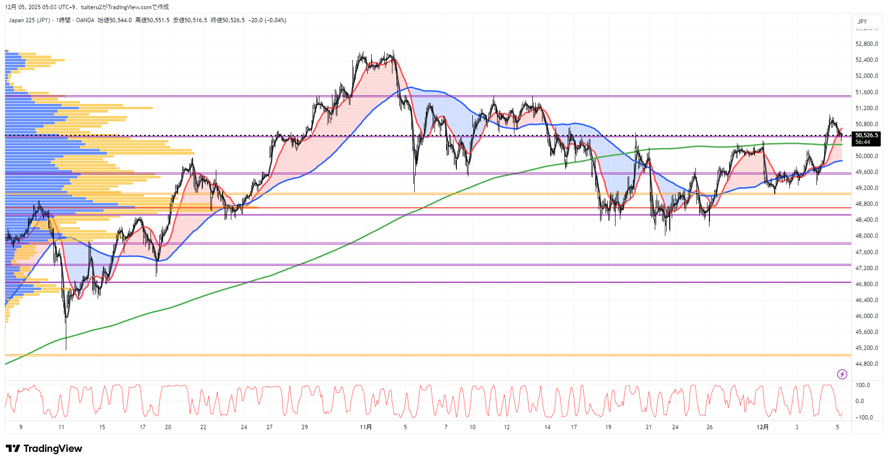888x463 pixels.
Task: Click the Japan 225 (JPY) symbol title
Action: click(29, 20)
